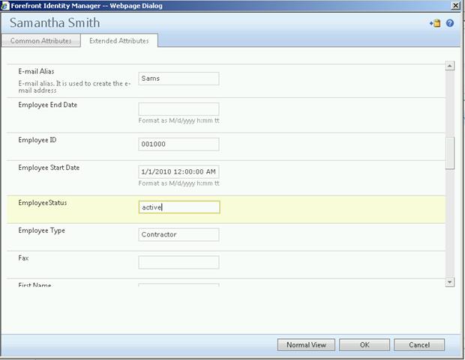This screenshot has height=360, width=465.
Task: Confirm changes with the OK button
Action: [x=364, y=345]
